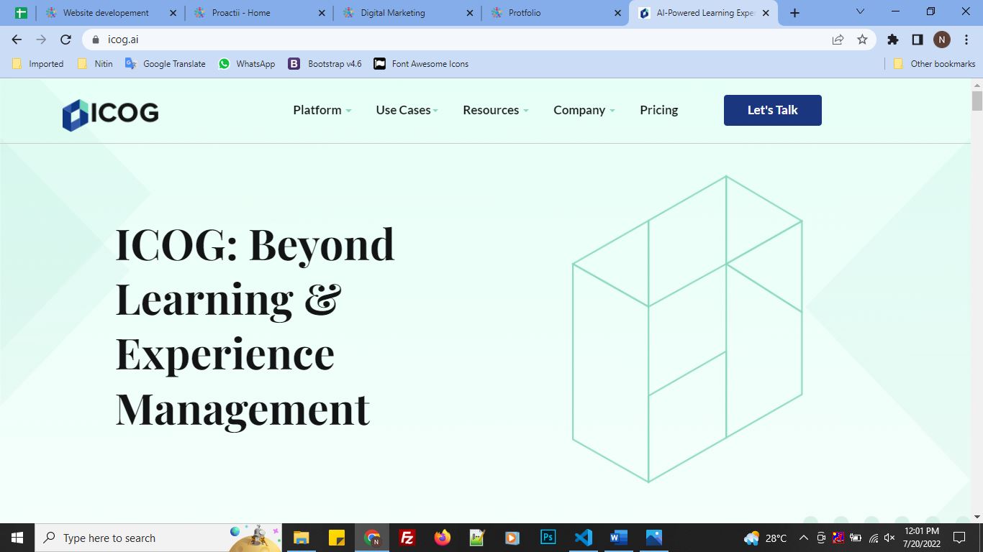Launch Firefox from the taskbar
Viewport: 983px width, 552px height.
coord(442,538)
